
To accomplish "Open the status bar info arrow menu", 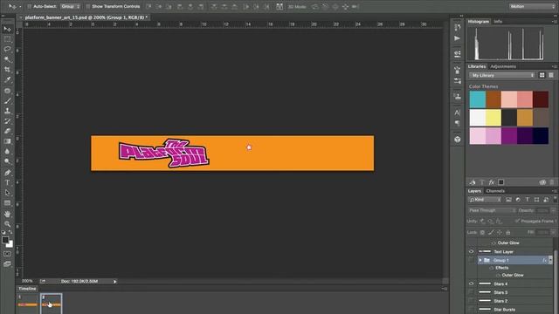I will 114,281.
